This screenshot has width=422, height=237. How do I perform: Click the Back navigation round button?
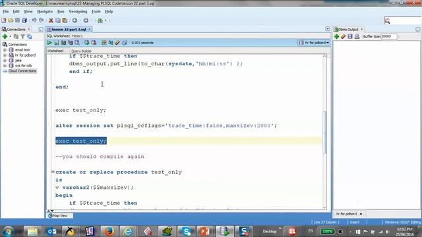point(75,20)
